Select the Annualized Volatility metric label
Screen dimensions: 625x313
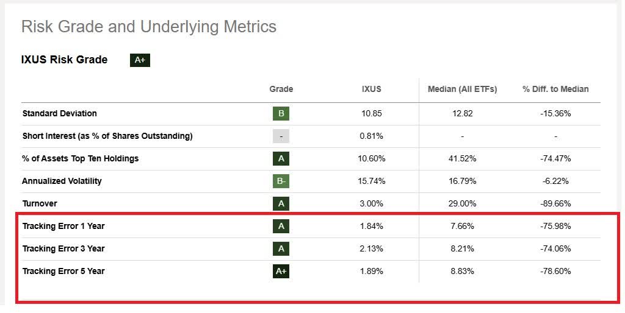62,181
